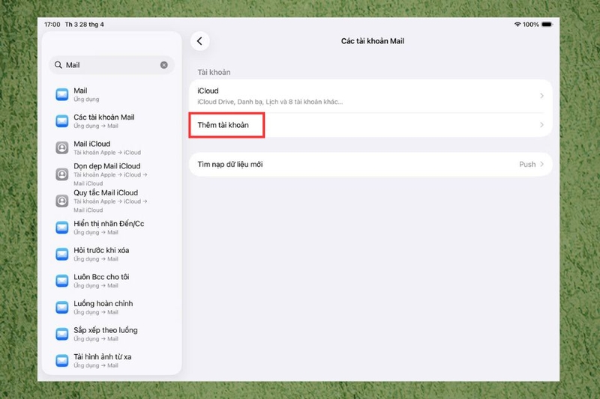Click the clock showing 17:00

(x=52, y=25)
